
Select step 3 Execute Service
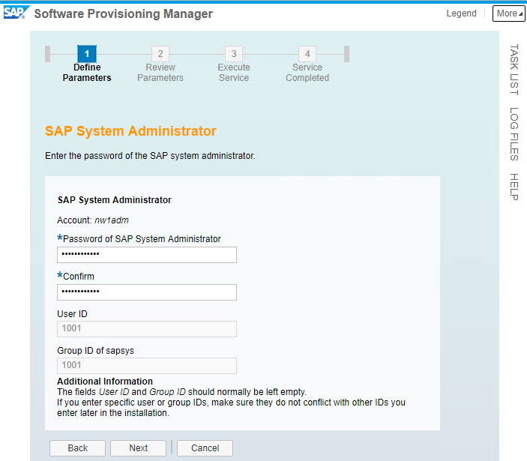[234, 64]
